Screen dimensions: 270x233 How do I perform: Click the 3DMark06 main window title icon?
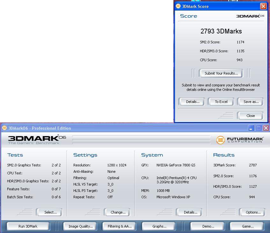4,128
